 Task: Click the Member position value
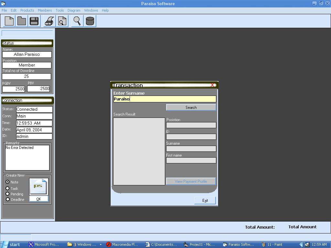click(x=27, y=65)
